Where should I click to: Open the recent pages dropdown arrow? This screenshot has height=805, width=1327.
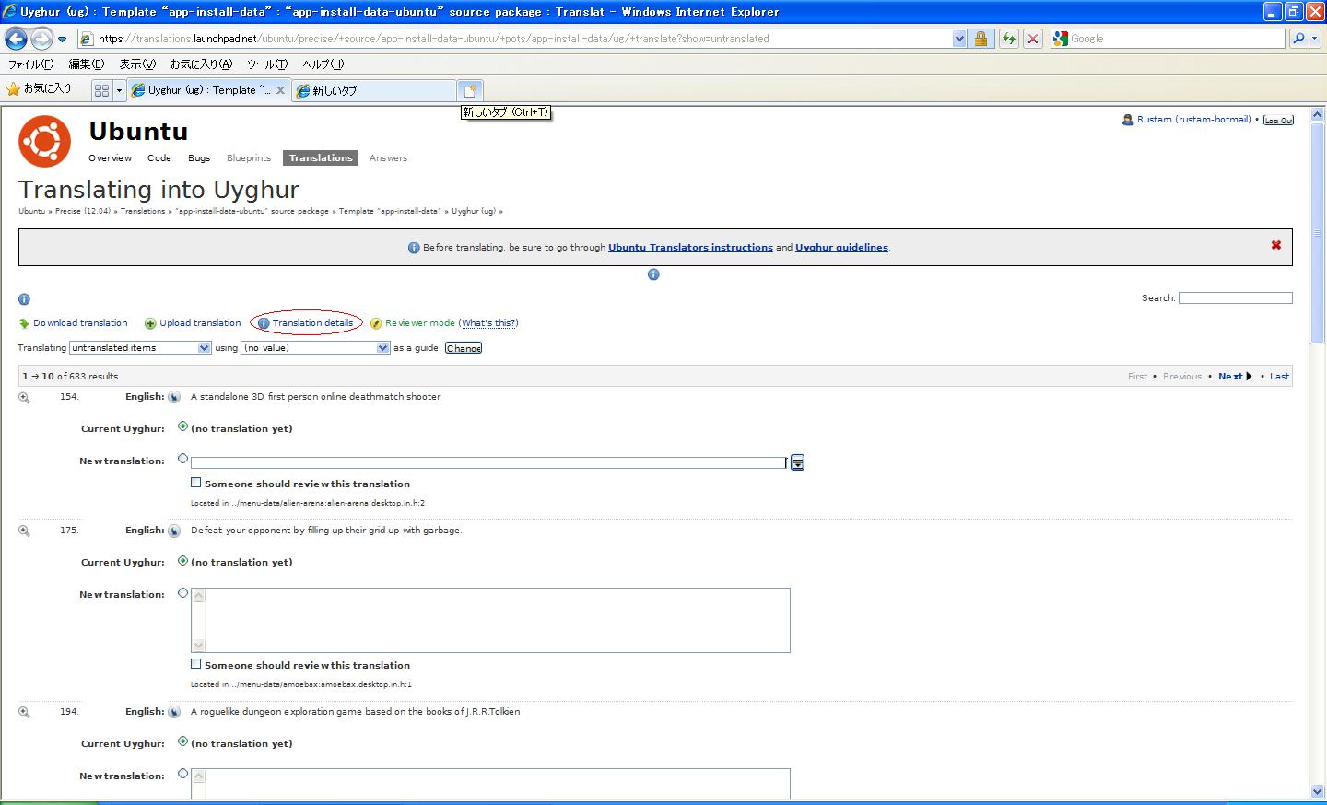click(62, 40)
